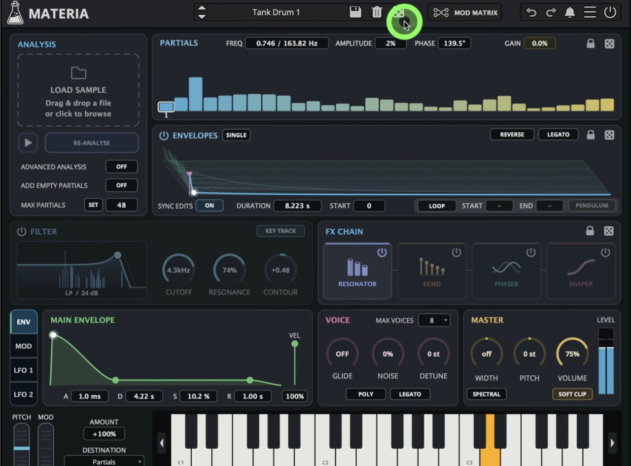Lock the FX Chain section
631x466 pixels.
(590, 231)
